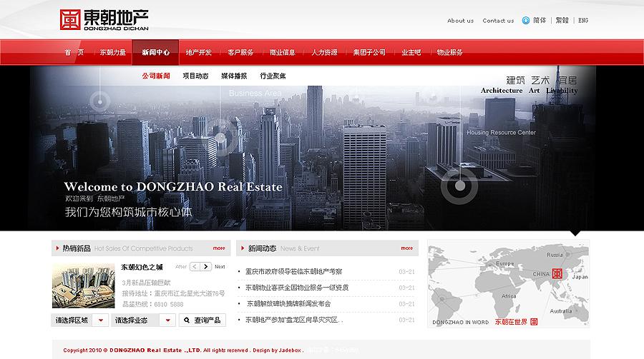
Task: Click the red China marker on map
Action: point(557,273)
